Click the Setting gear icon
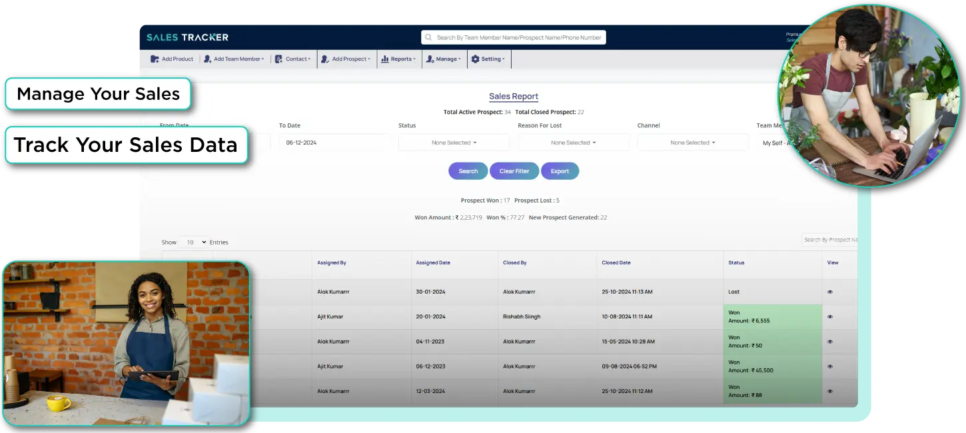 coord(475,59)
